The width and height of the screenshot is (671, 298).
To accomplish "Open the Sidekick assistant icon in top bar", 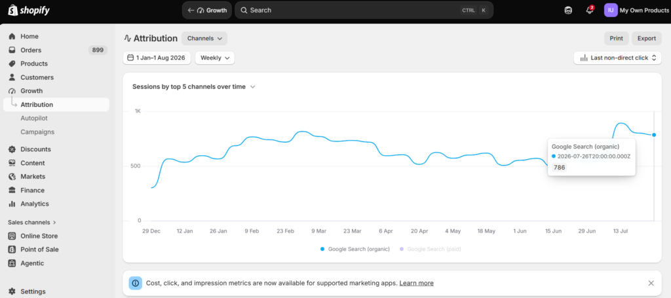I will tap(568, 10).
